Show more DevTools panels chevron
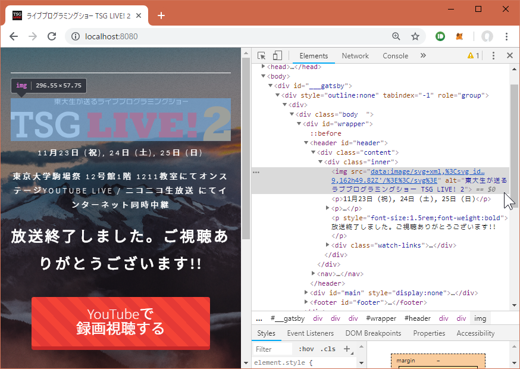This screenshot has width=520, height=369. 423,55
